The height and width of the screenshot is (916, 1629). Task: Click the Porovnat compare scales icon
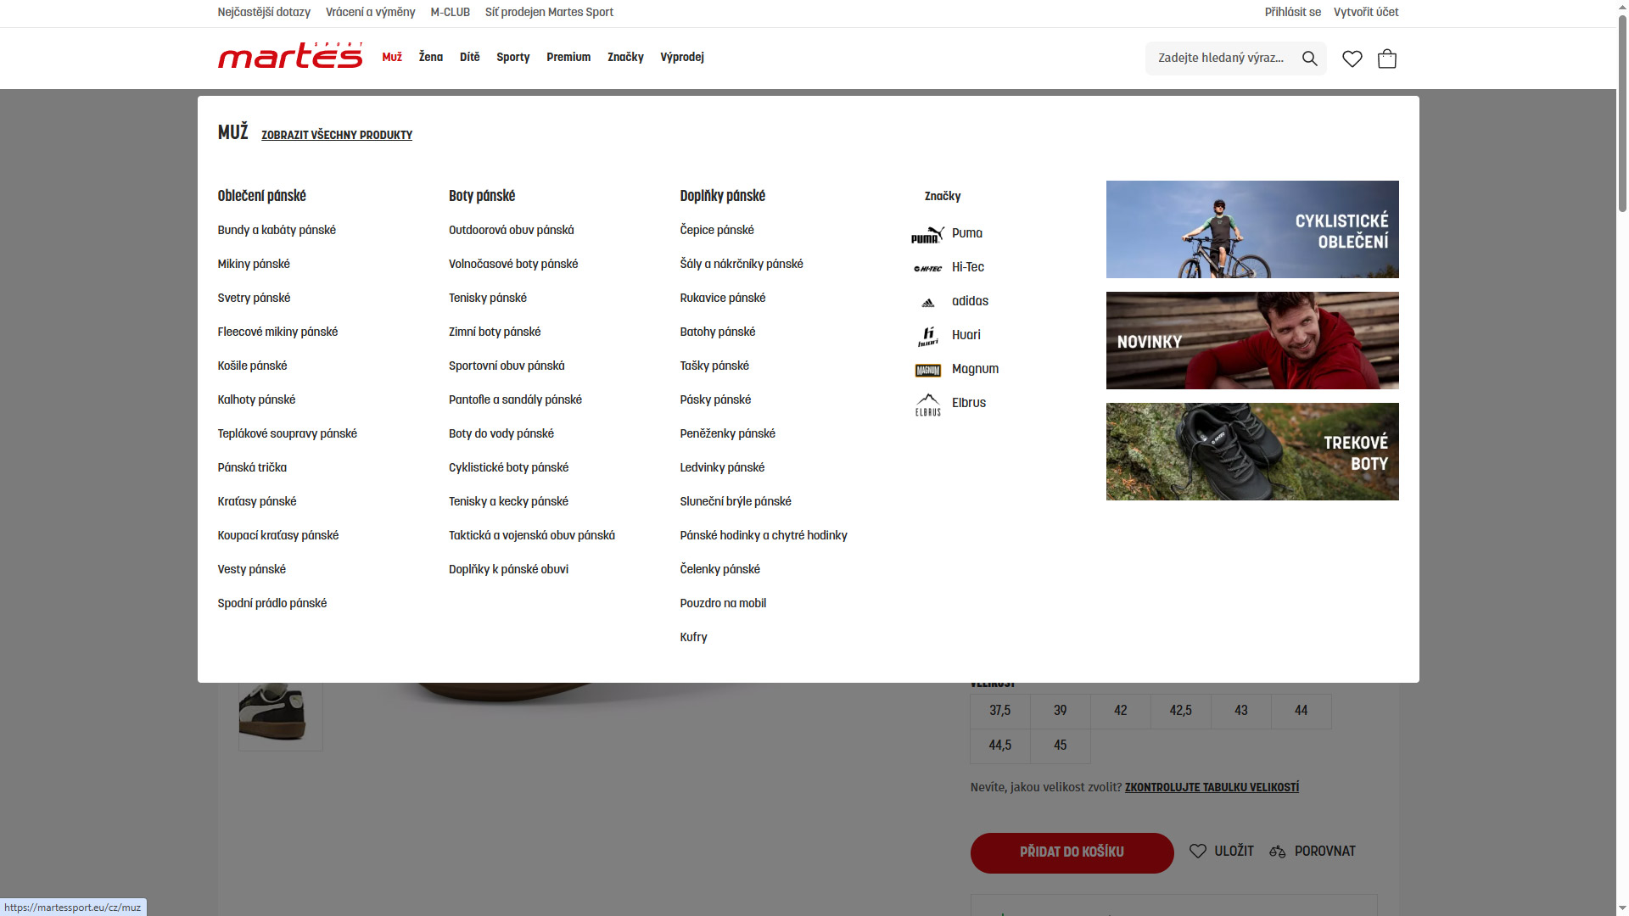click(1278, 852)
